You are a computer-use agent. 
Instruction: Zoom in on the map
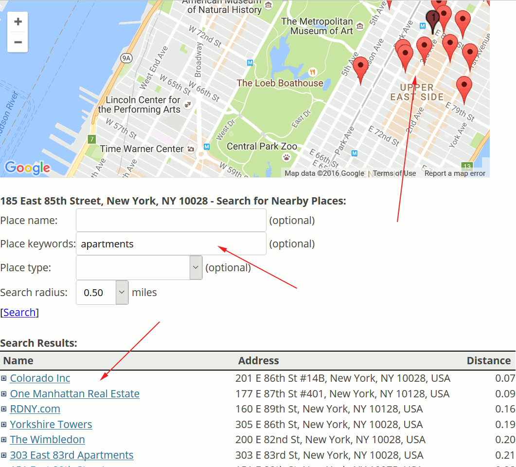click(18, 22)
